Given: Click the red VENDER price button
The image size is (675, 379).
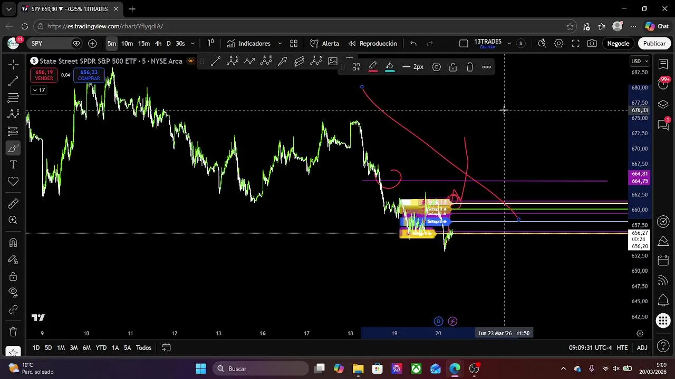Looking at the screenshot, I should (44, 75).
